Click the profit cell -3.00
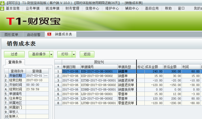The height and width of the screenshot is (119, 202). pos(191,94)
